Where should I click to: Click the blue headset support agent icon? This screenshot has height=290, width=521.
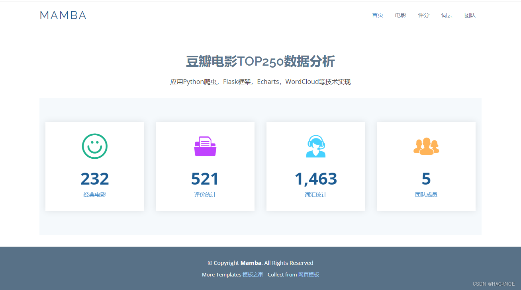[316, 146]
